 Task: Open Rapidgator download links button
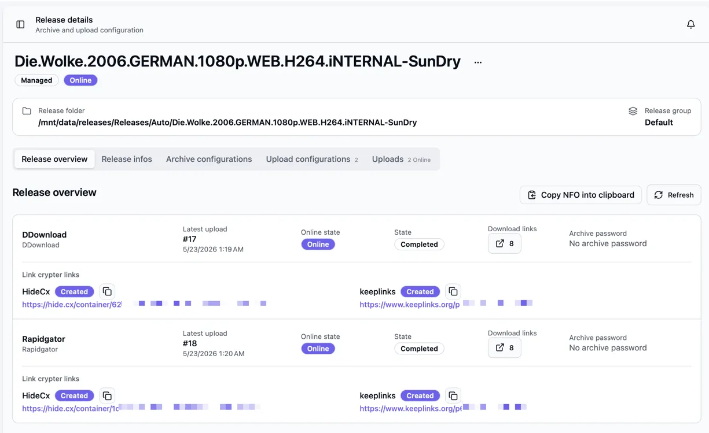[x=504, y=347]
